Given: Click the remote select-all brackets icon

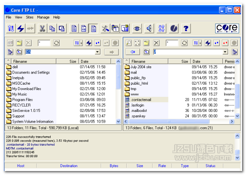Looking at the screenshot, I should [137, 43].
